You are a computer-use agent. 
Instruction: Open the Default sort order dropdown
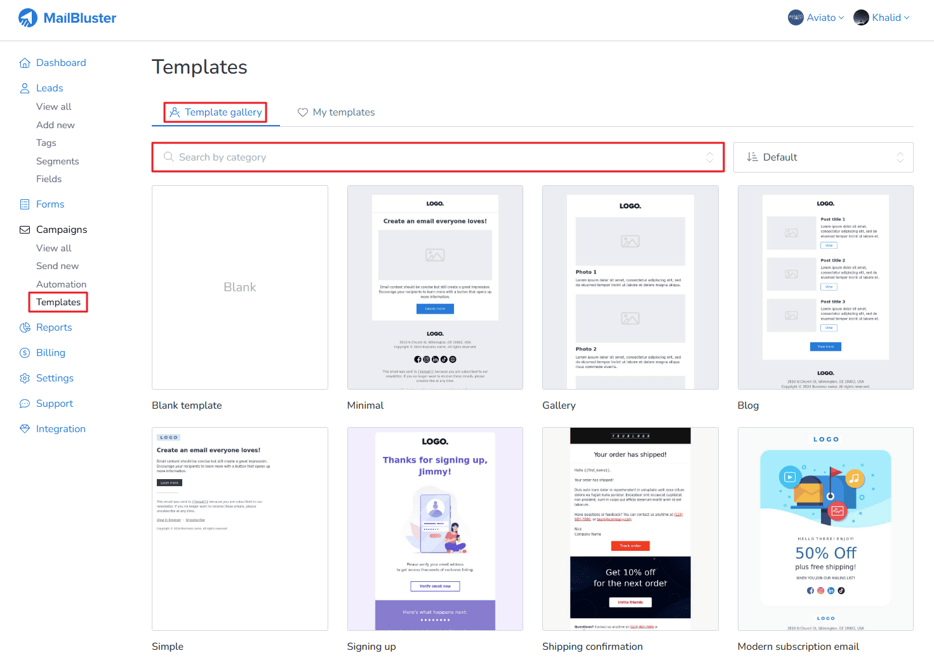[x=823, y=157]
